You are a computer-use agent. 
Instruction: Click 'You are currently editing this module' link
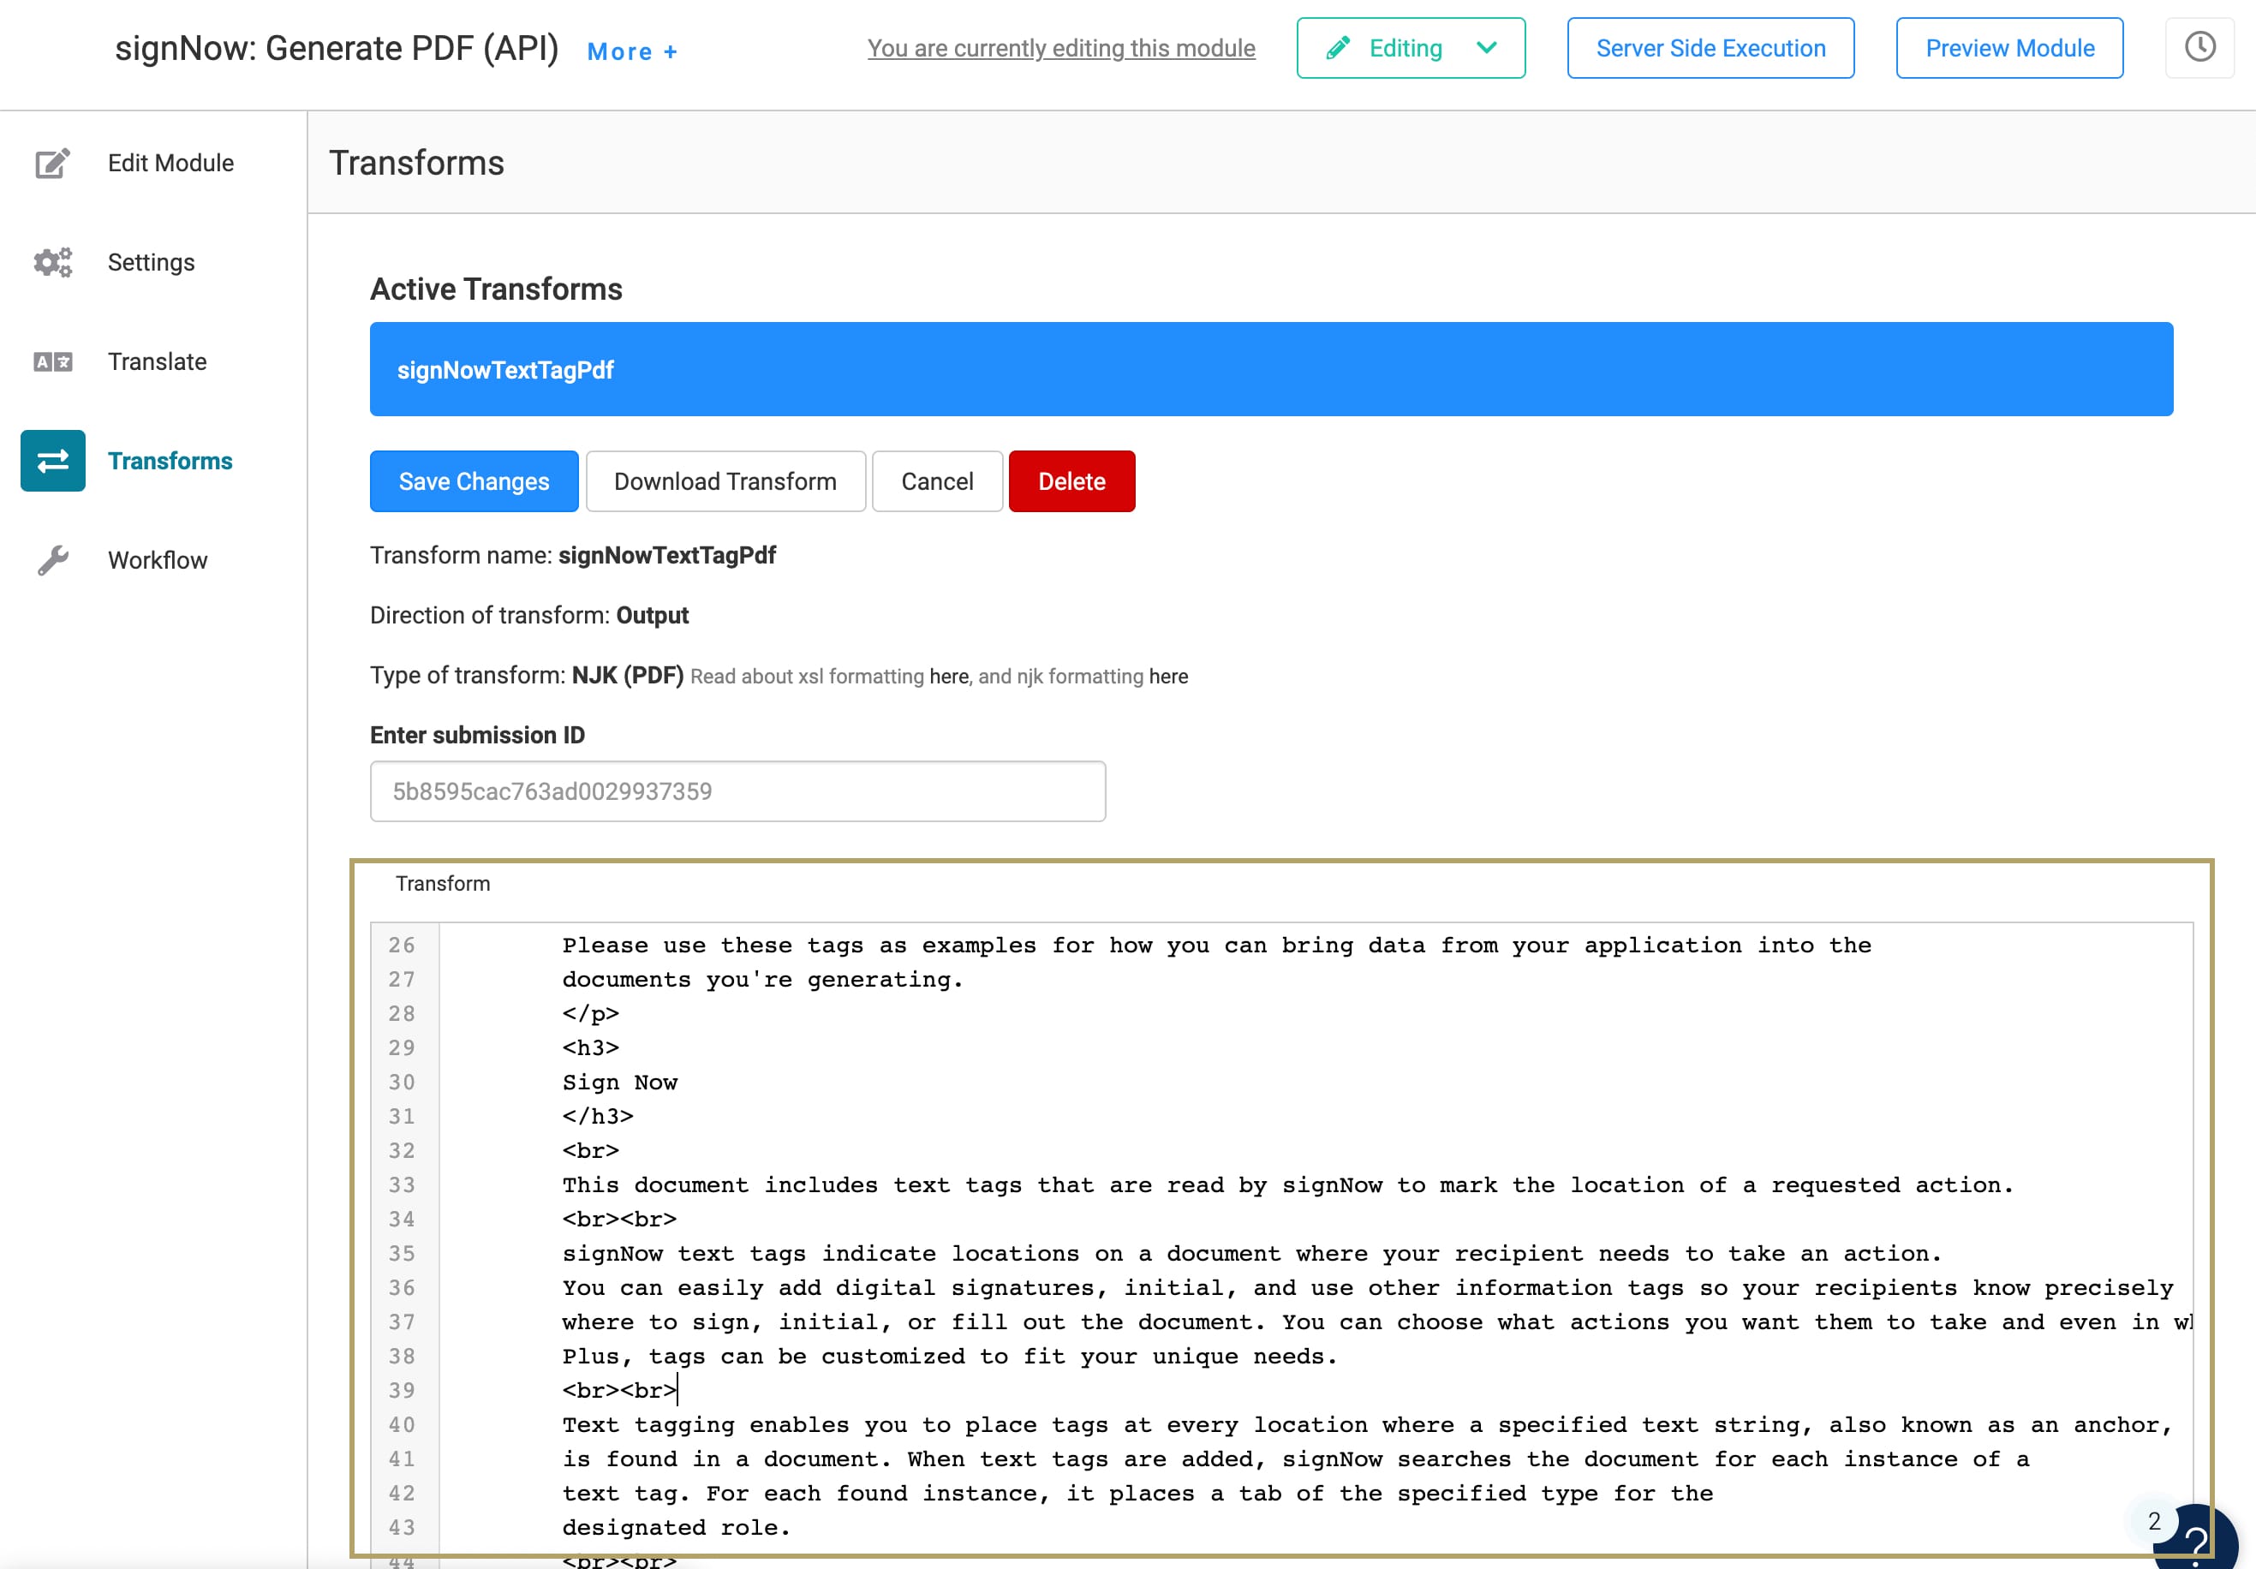1061,48
